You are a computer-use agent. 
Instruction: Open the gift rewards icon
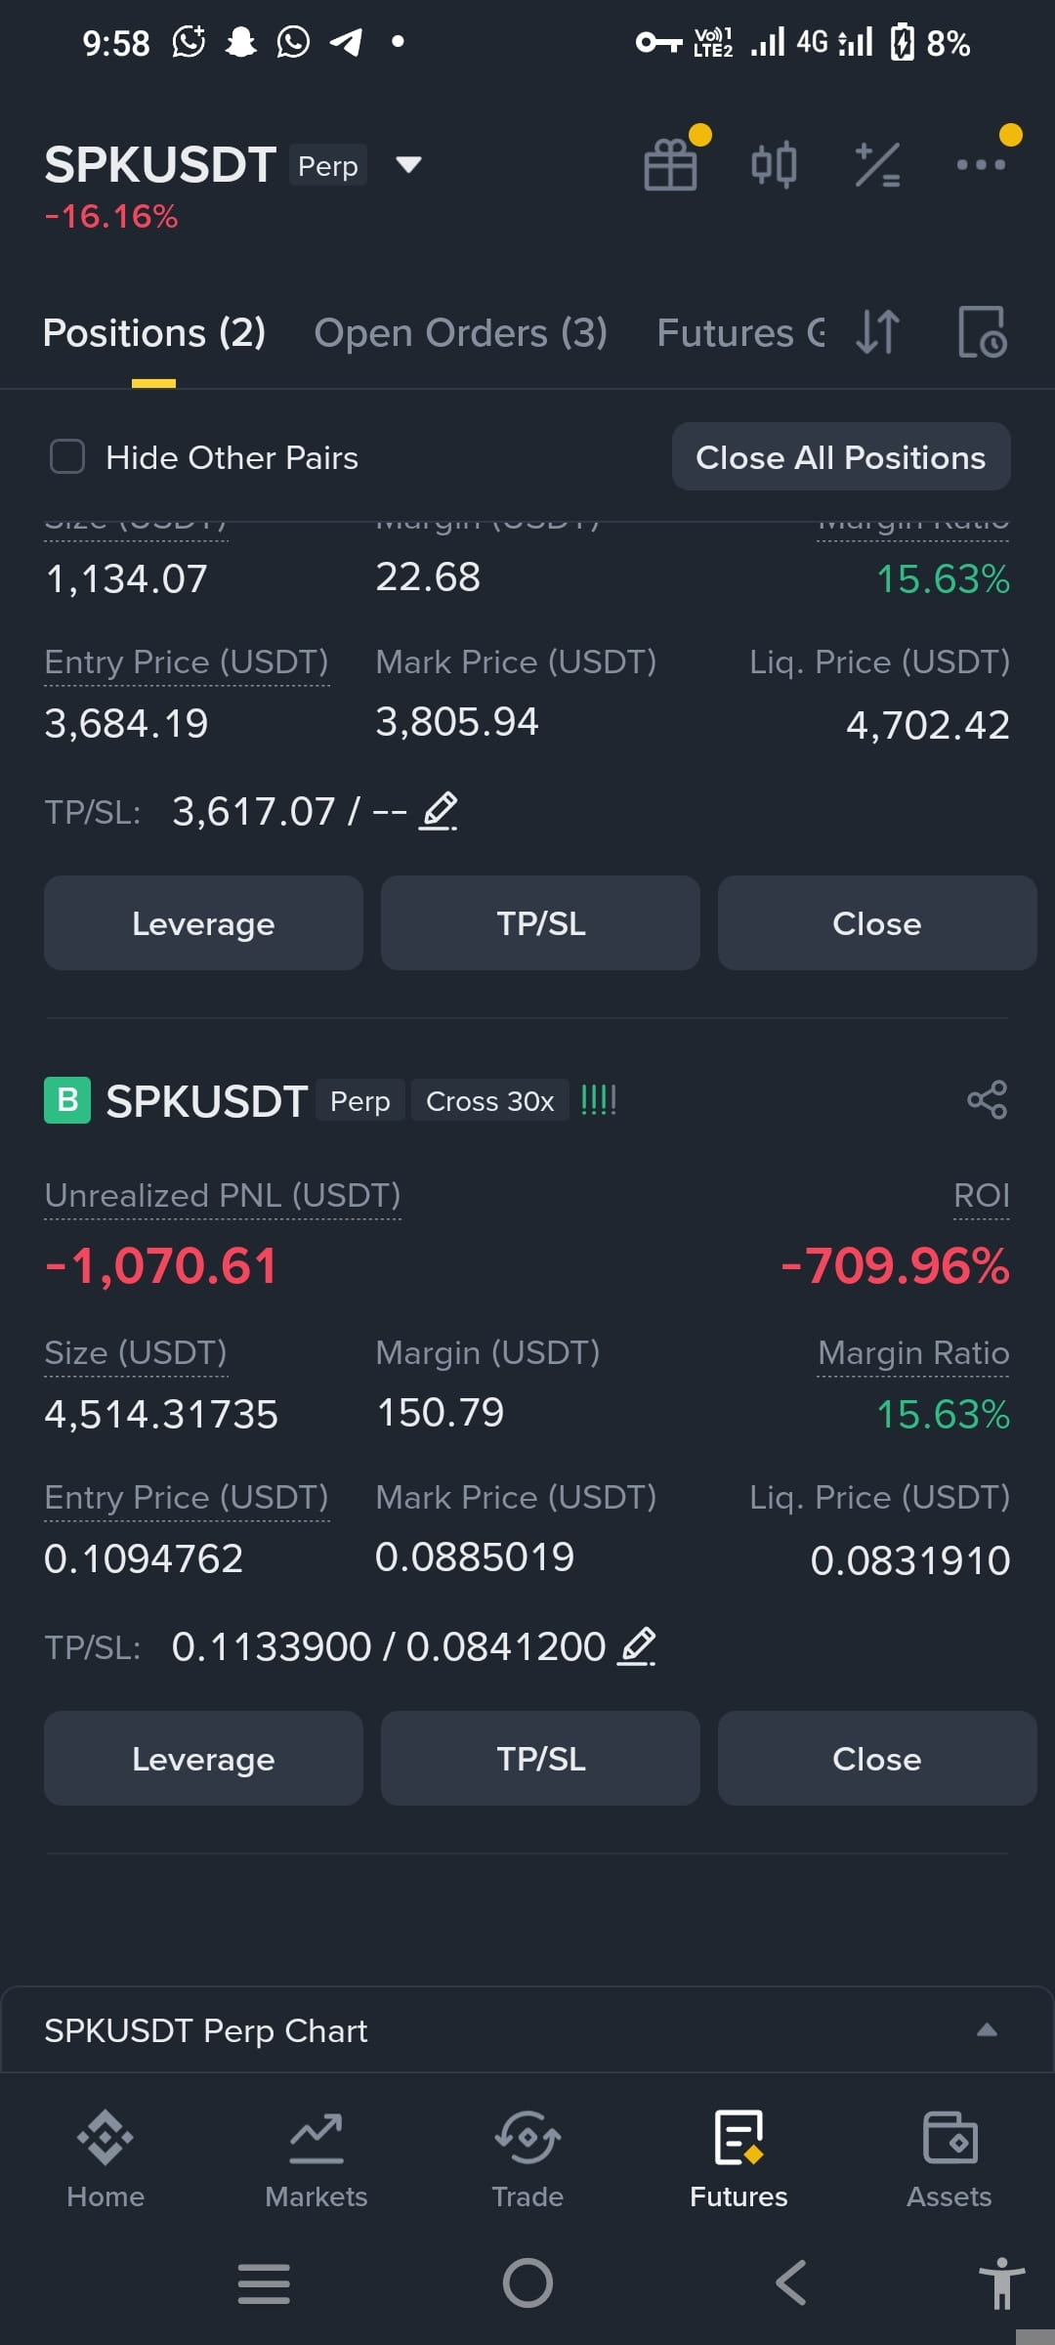[x=671, y=164]
